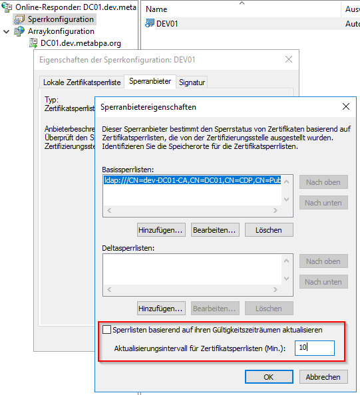Click the DC01.dev.metabpa.org server icon

tap(33, 43)
